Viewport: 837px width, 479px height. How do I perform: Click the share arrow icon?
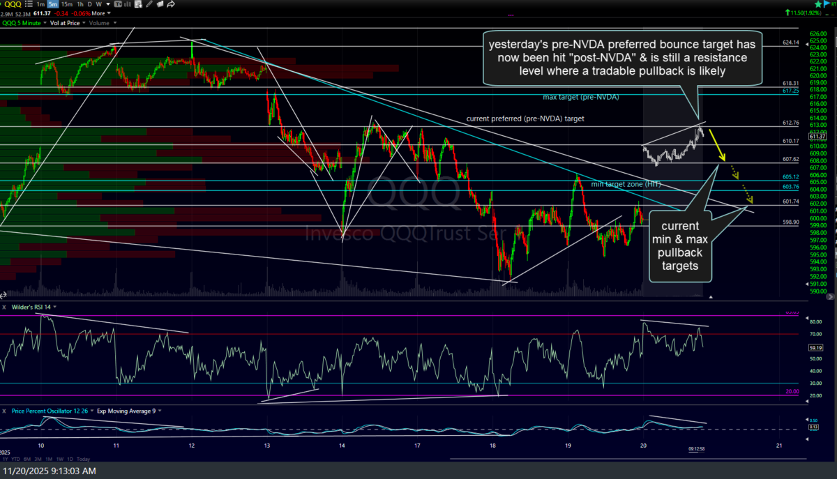[171, 4]
